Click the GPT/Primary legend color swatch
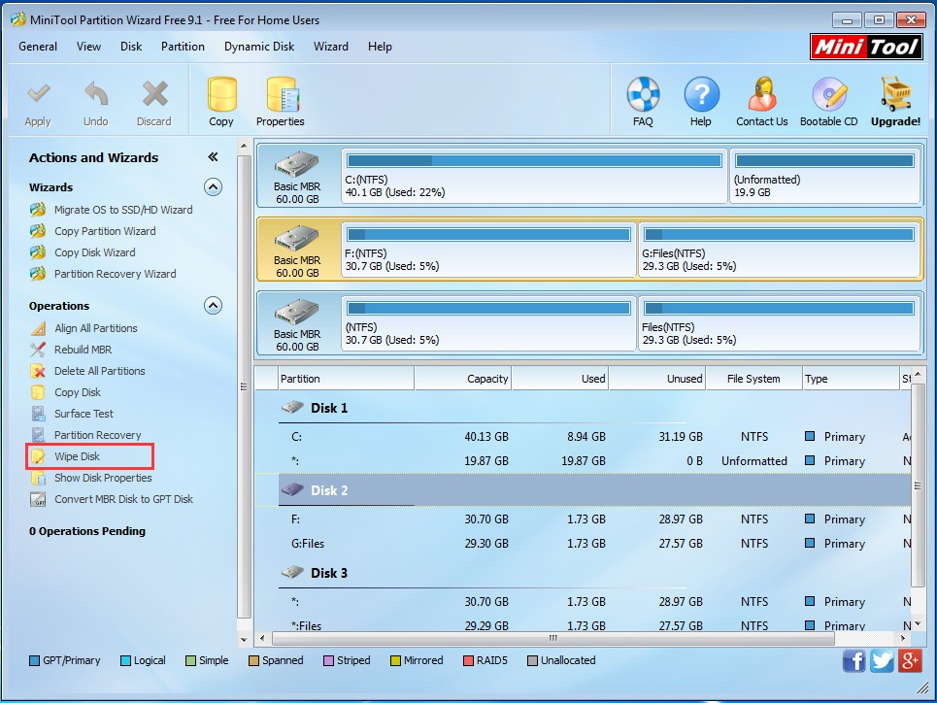The image size is (937, 703). [x=35, y=661]
